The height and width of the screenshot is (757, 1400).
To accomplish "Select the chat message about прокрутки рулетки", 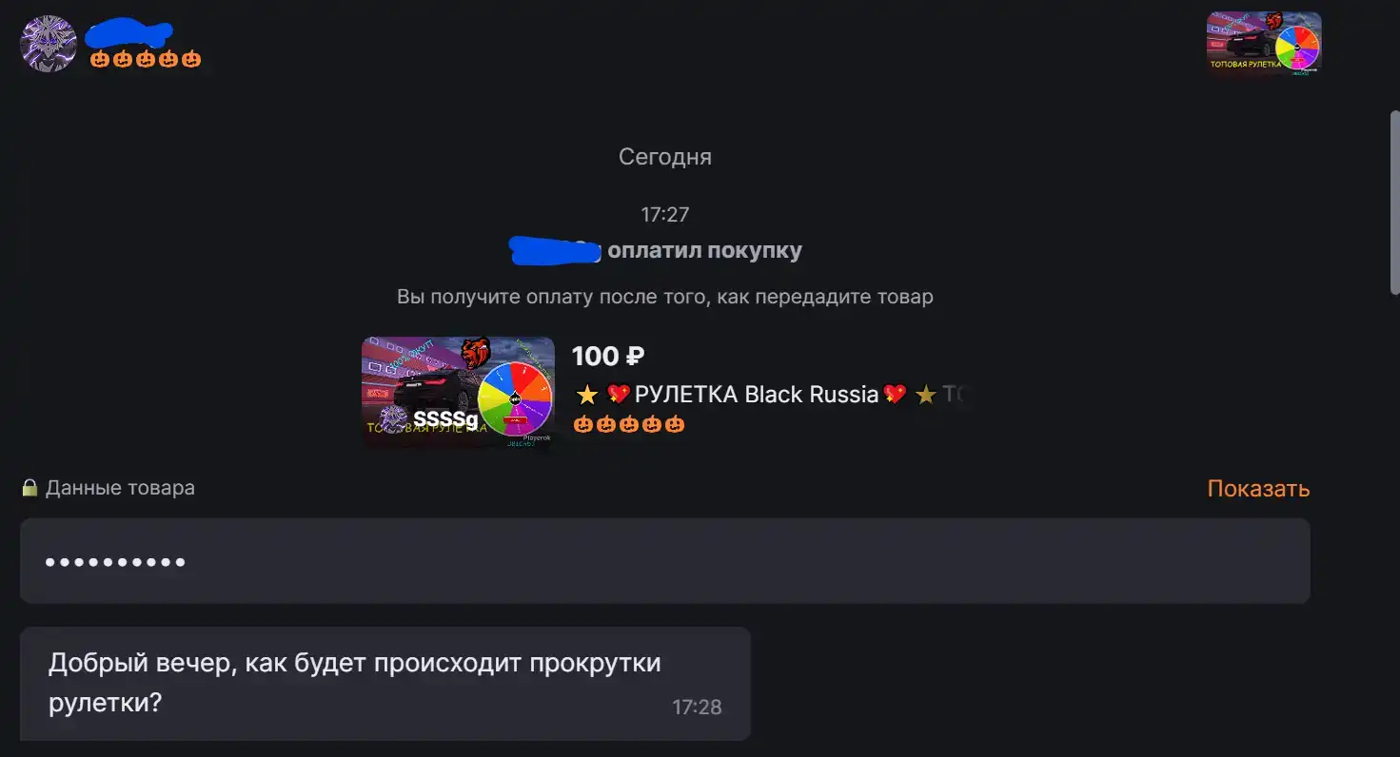I will pyautogui.click(x=385, y=683).
